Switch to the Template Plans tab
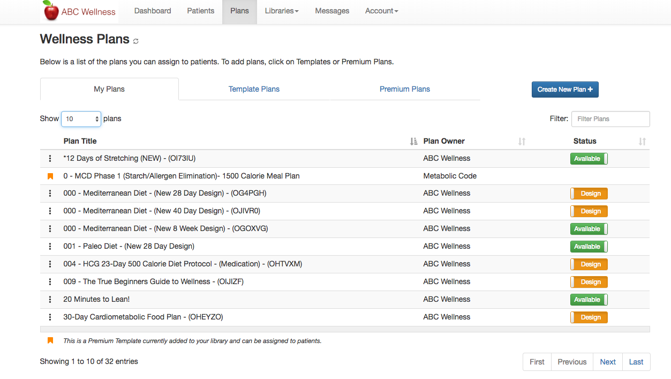Image resolution: width=671 pixels, height=379 pixels. coord(254,89)
